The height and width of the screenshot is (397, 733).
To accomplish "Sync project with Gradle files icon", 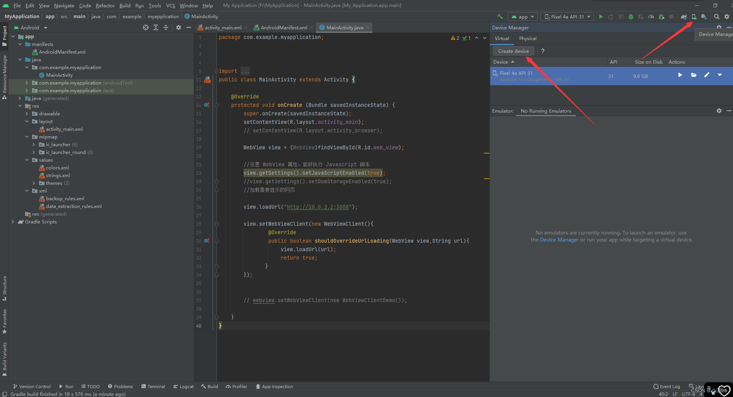I will (684, 17).
